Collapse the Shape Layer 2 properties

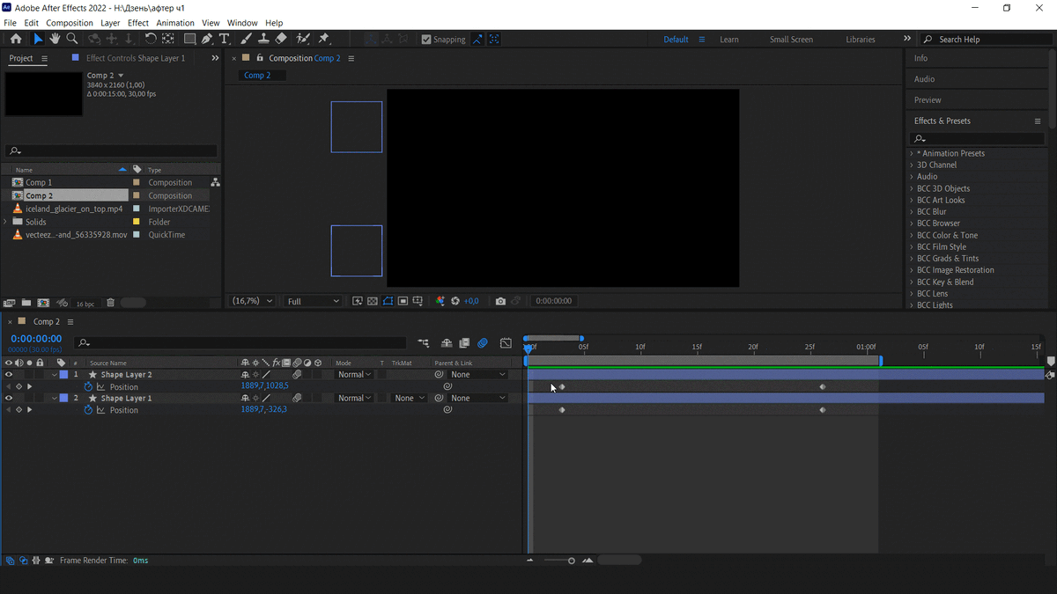pos(54,375)
